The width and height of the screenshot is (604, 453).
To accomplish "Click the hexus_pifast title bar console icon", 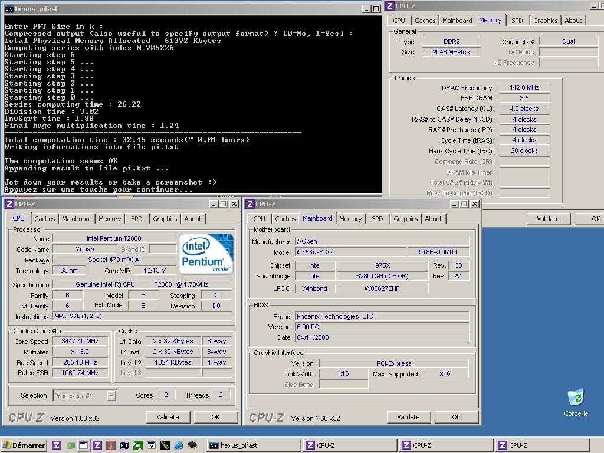I will [x=8, y=8].
